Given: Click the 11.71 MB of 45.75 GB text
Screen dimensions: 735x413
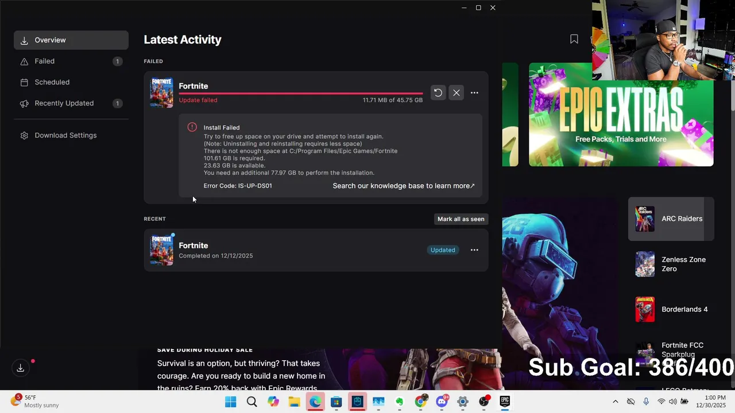Looking at the screenshot, I should [392, 100].
